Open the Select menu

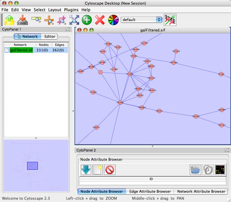pos(40,10)
